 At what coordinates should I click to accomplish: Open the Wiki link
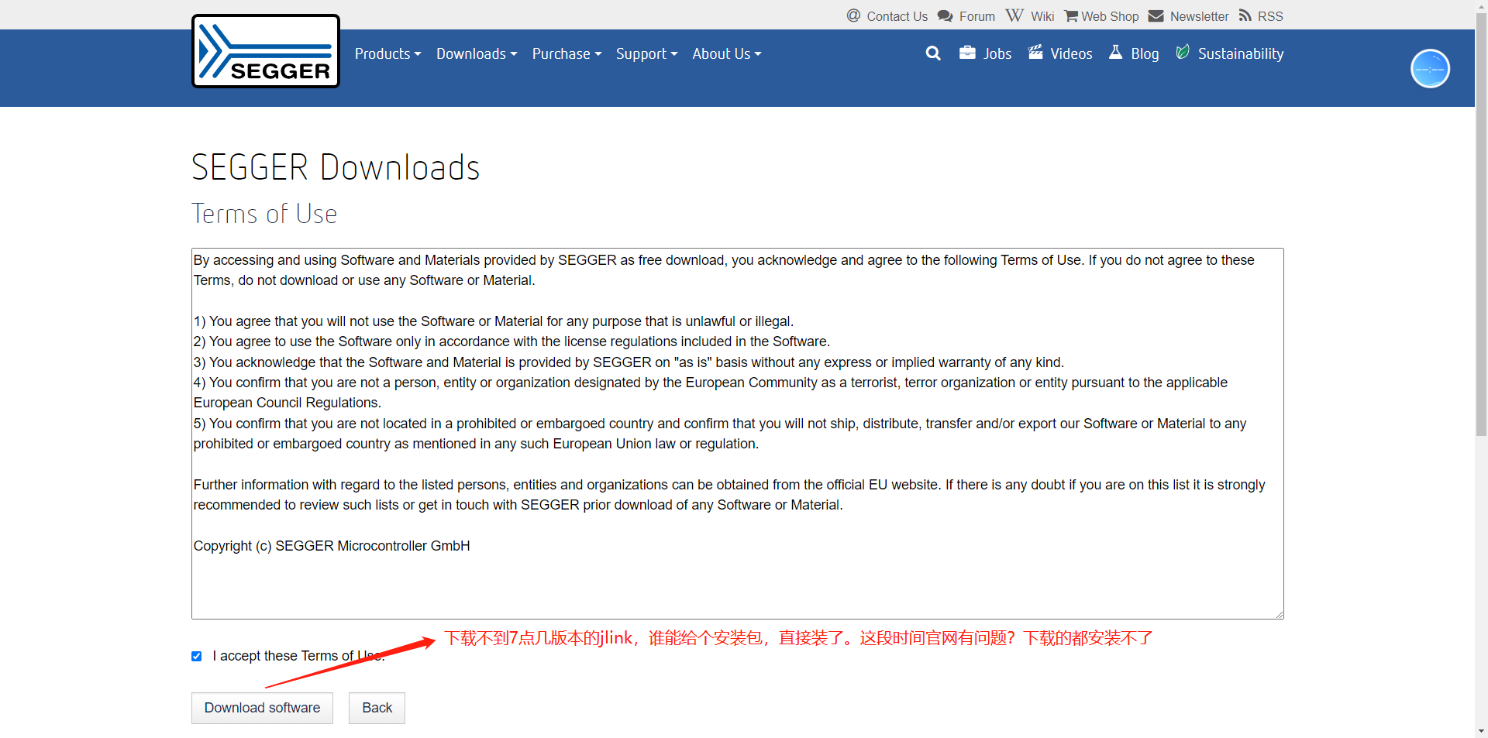pyautogui.click(x=1042, y=16)
